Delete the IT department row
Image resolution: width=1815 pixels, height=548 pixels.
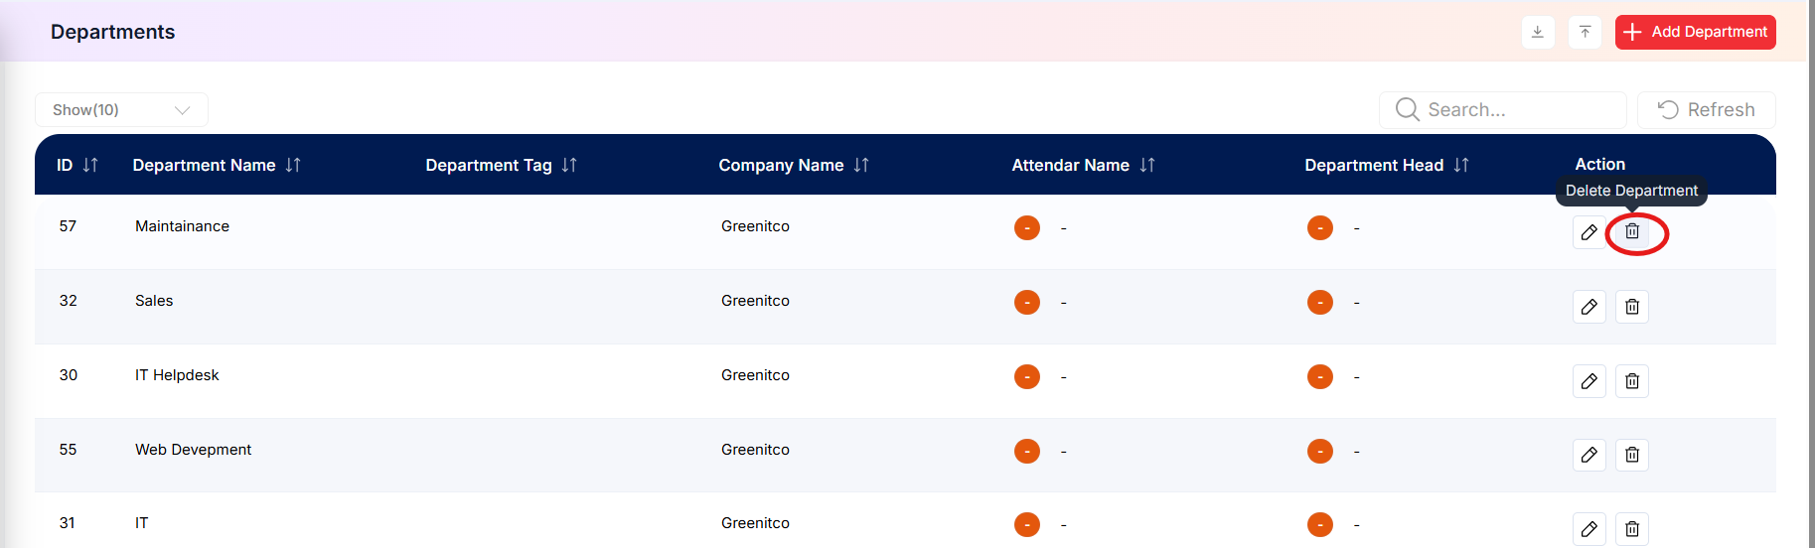click(x=1632, y=529)
